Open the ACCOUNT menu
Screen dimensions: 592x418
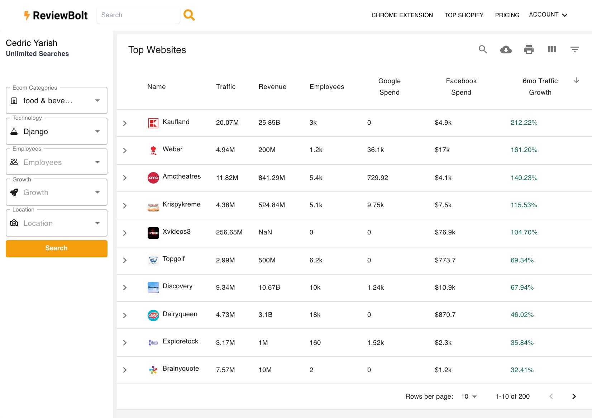[x=548, y=15]
